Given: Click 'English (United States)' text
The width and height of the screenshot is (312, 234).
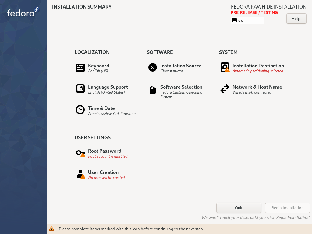Looking at the screenshot, I should pos(106,92).
